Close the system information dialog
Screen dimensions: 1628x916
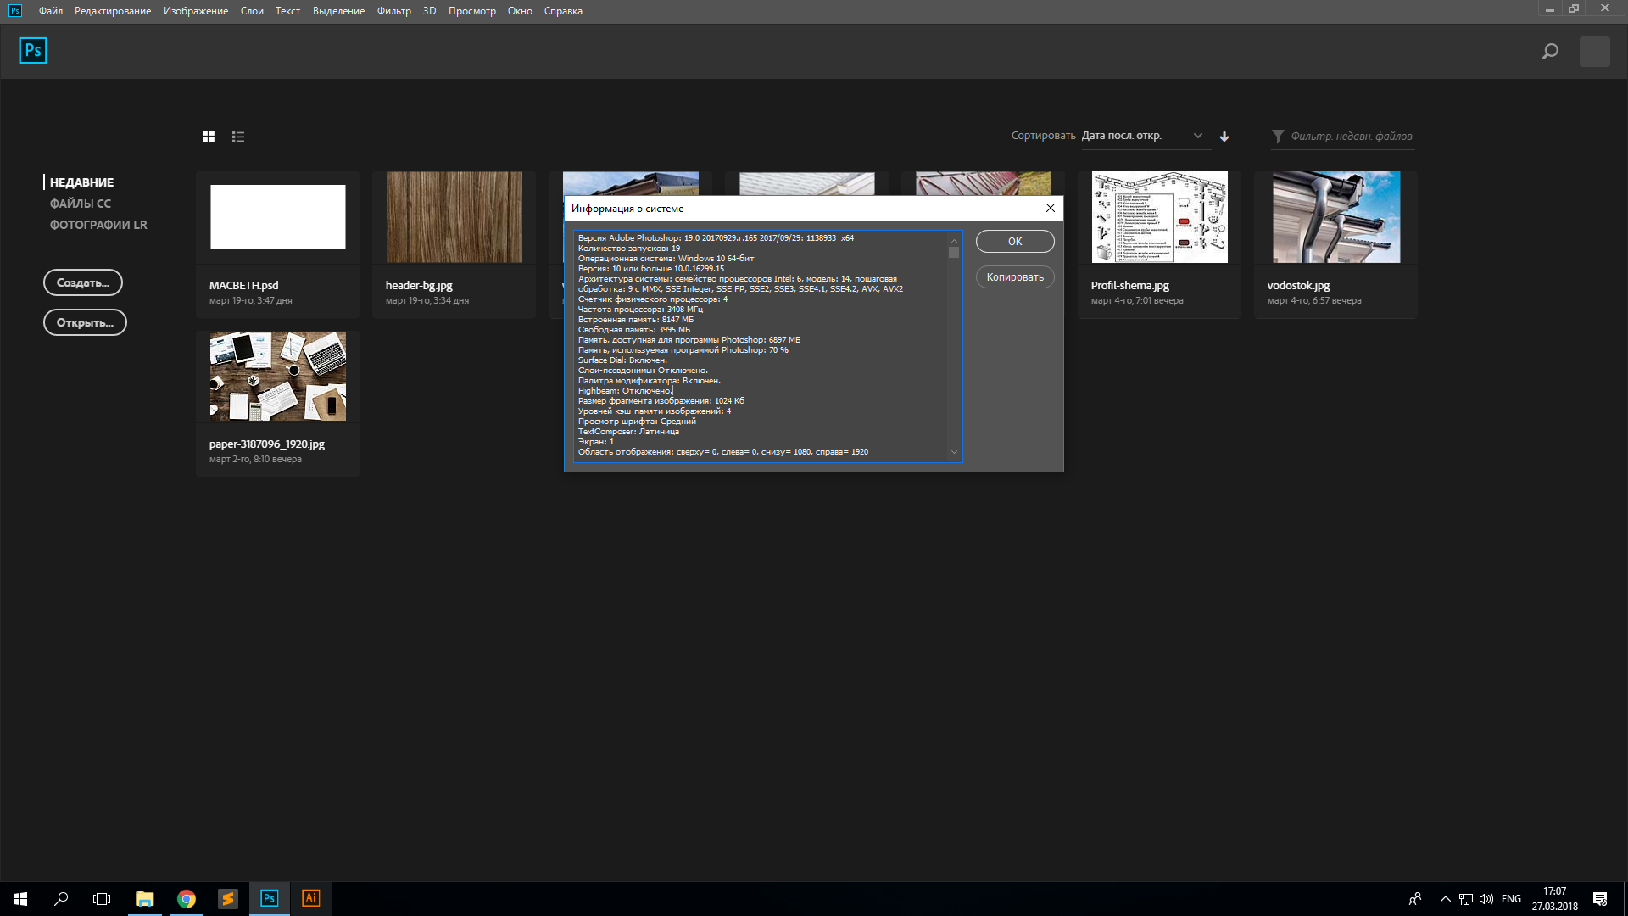tap(1051, 209)
